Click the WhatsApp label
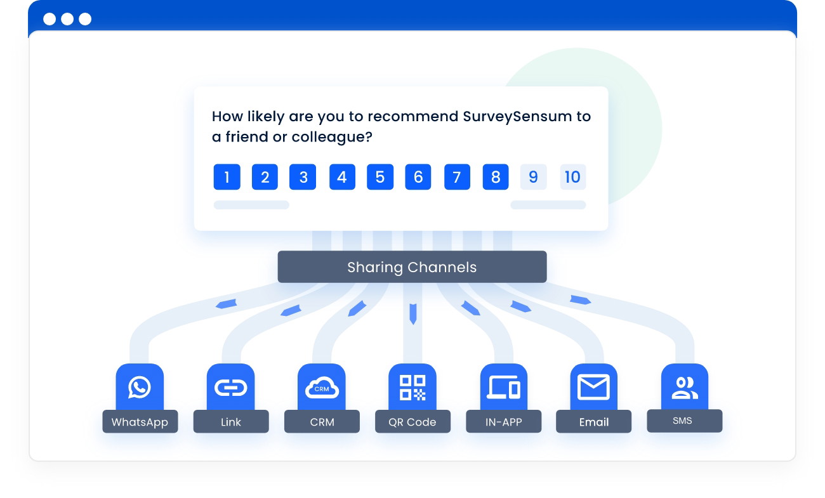 pyautogui.click(x=140, y=422)
